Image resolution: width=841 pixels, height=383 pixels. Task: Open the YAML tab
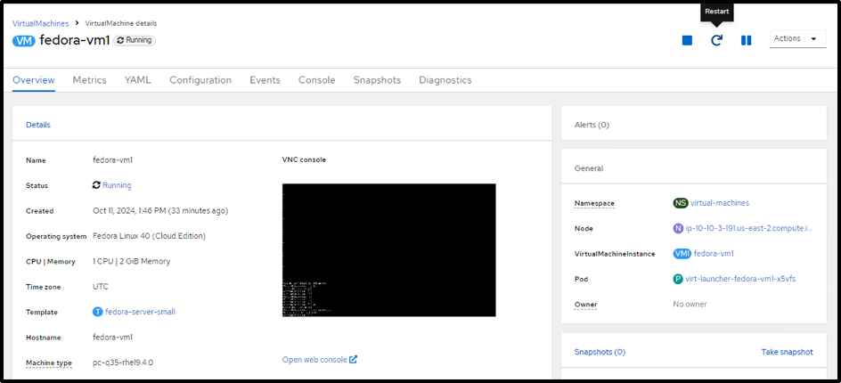[x=138, y=80]
